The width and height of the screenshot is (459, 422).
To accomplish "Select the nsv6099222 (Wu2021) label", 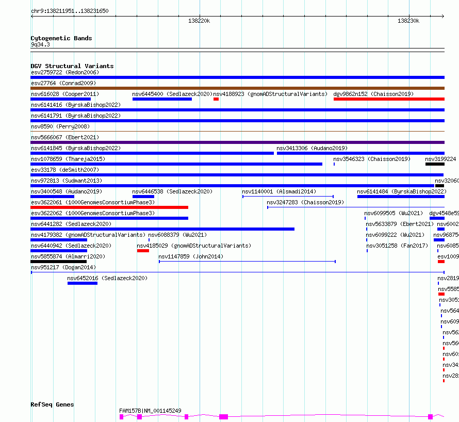I will click(395, 235).
